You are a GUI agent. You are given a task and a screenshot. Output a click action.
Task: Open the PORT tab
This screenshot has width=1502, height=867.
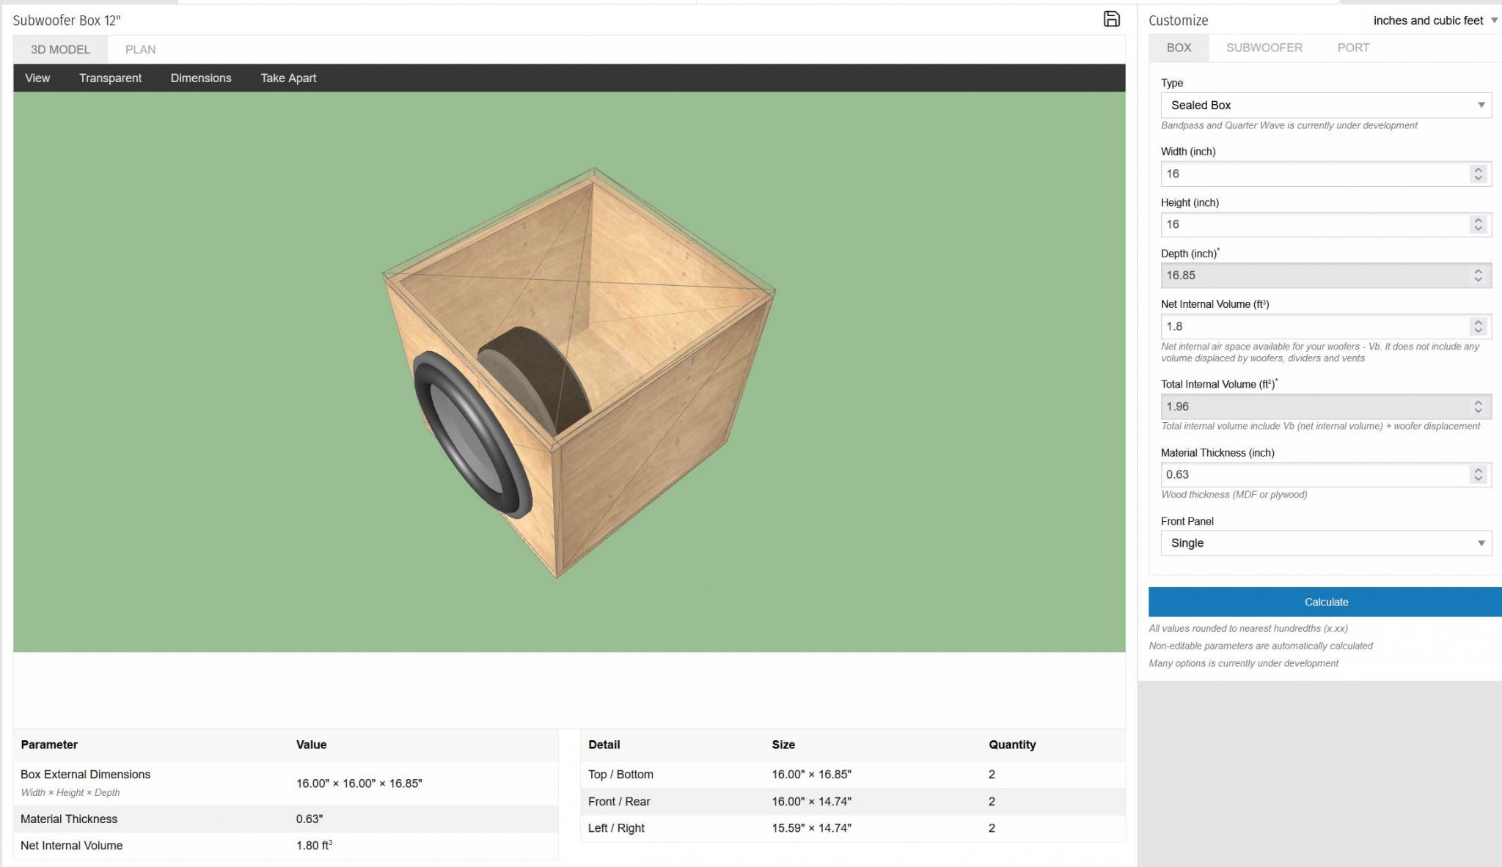point(1353,48)
